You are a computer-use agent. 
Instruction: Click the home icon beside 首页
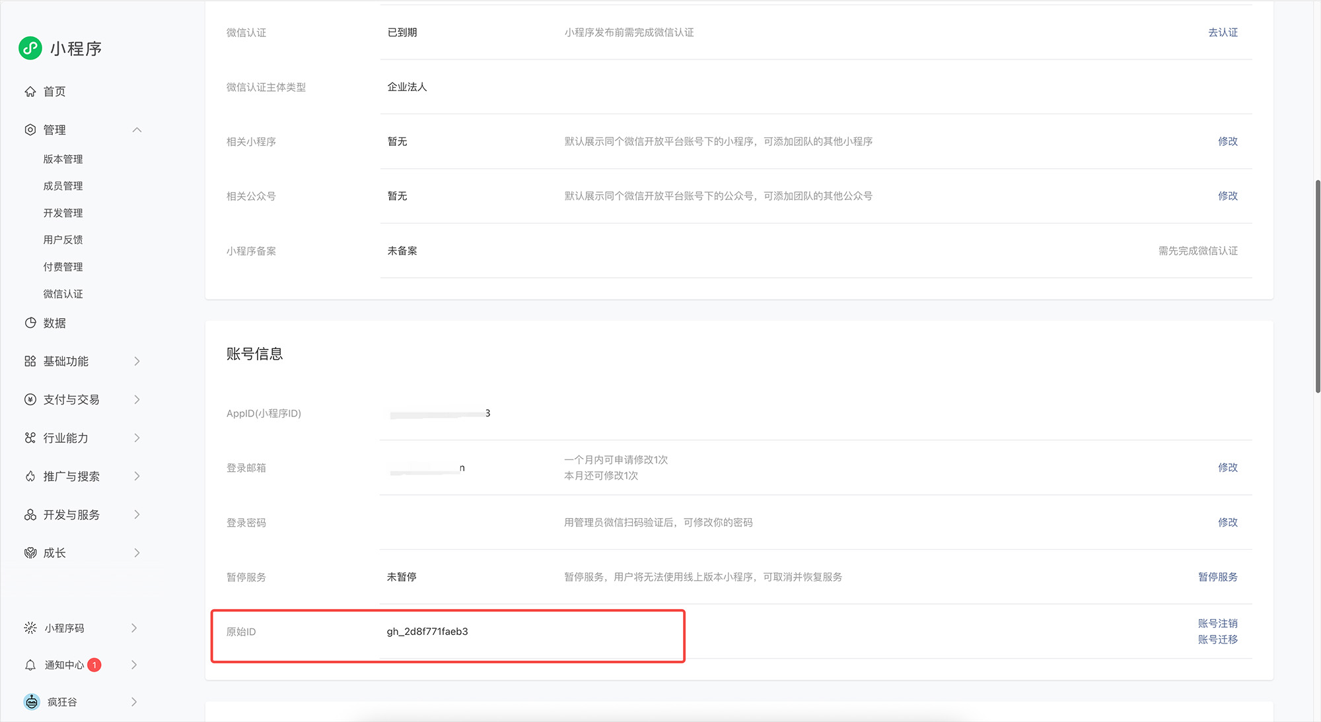30,92
